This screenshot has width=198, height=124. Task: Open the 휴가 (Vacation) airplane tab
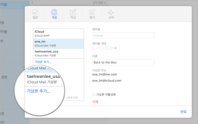click(92, 14)
